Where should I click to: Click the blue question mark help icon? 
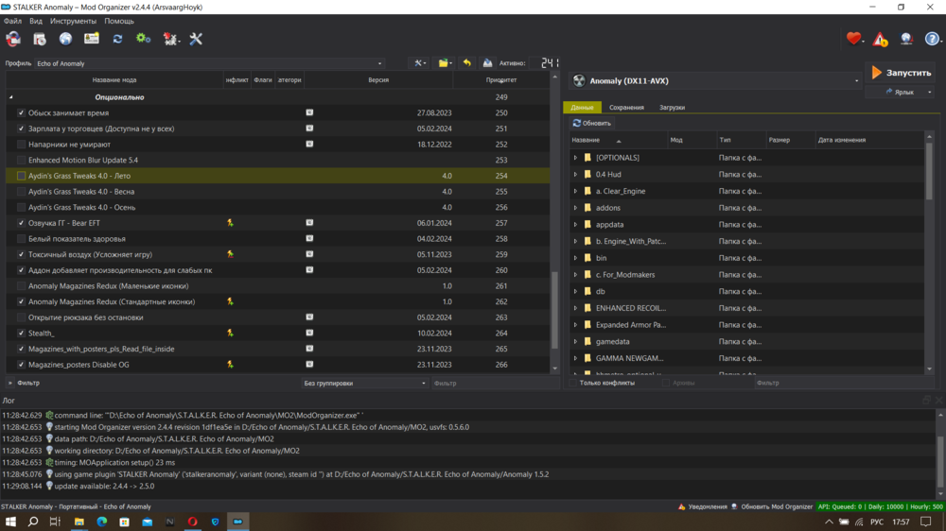pos(933,39)
